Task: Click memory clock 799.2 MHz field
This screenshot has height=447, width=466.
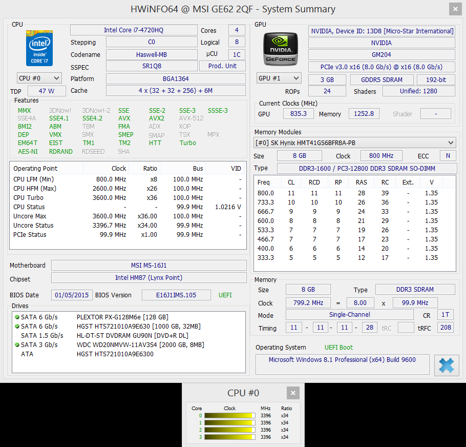Action: tap(308, 303)
